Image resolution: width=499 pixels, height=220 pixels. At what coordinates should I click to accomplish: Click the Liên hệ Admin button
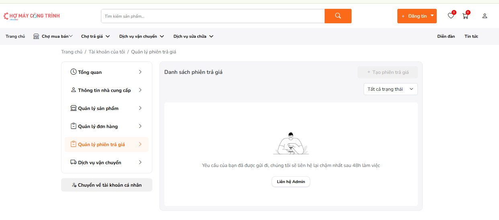pos(291,182)
